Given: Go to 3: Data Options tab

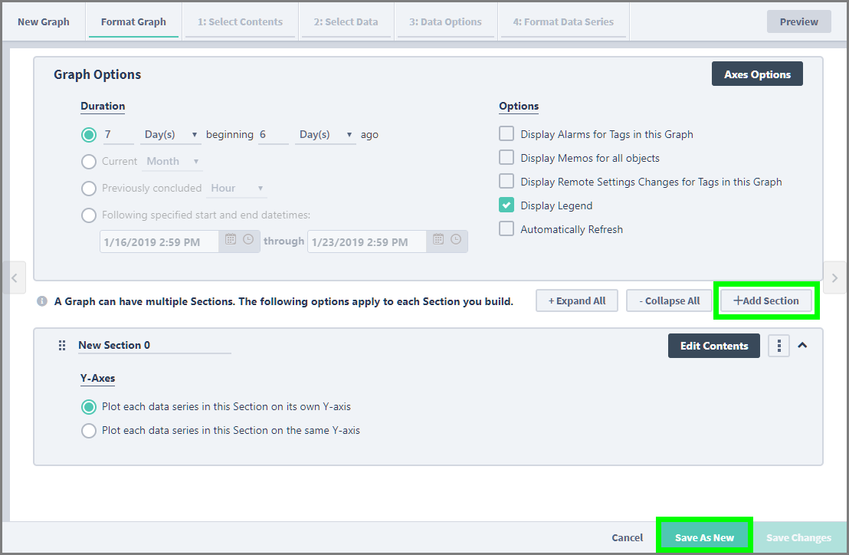Looking at the screenshot, I should (x=446, y=21).
